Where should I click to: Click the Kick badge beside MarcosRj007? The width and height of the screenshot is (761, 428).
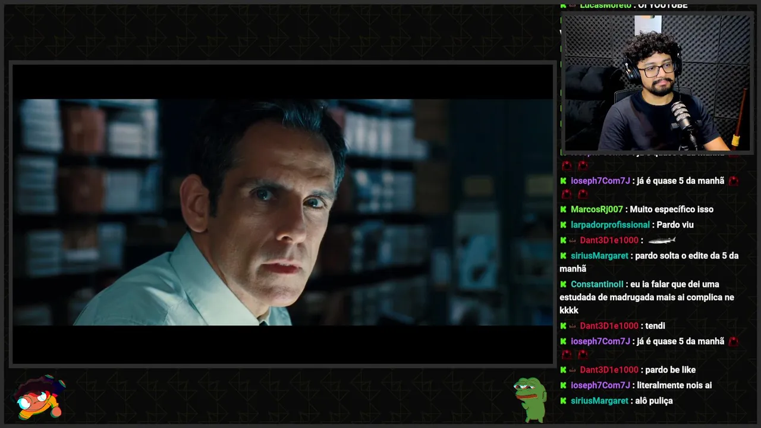point(563,209)
